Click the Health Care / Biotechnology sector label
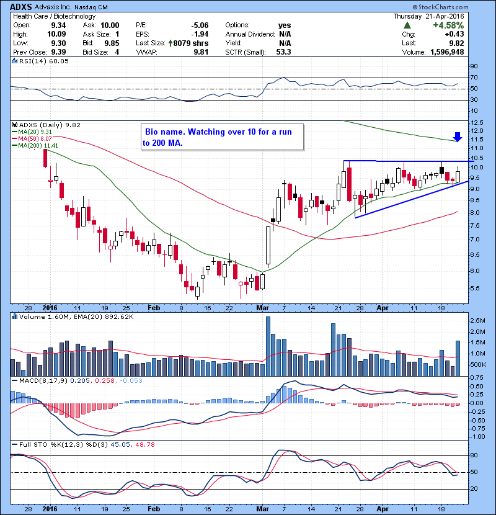The image size is (496, 515). 54,16
